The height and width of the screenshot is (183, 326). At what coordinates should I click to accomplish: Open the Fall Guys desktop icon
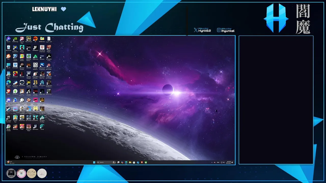click(x=15, y=109)
